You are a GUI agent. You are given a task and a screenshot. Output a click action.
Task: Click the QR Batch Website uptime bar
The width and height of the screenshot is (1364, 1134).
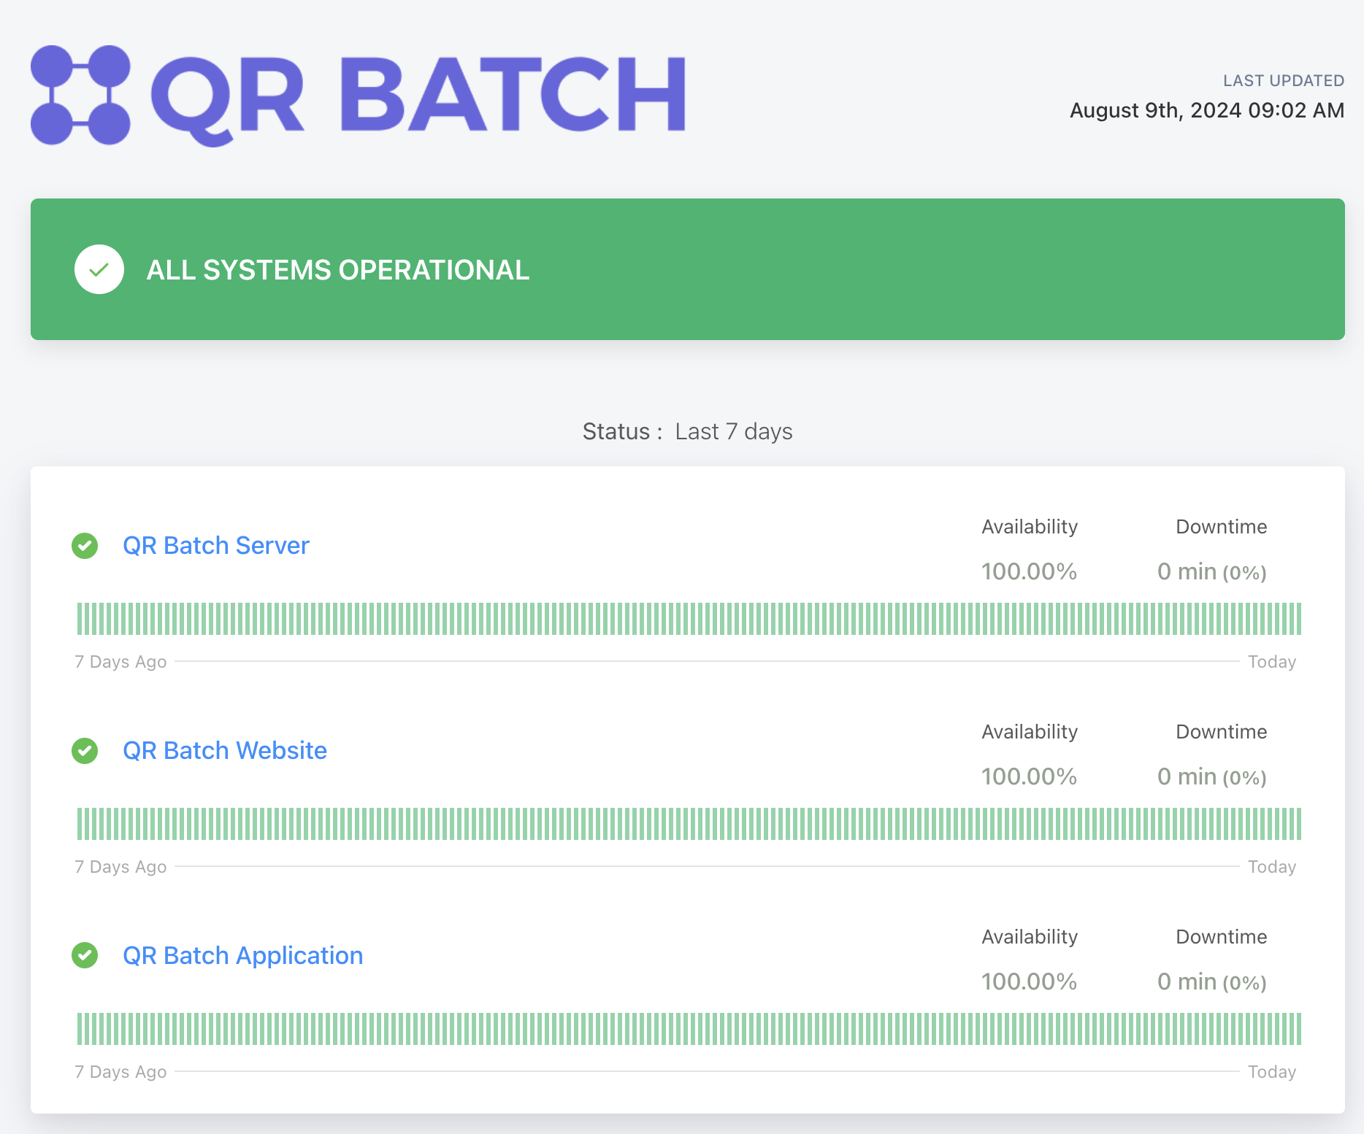689,824
